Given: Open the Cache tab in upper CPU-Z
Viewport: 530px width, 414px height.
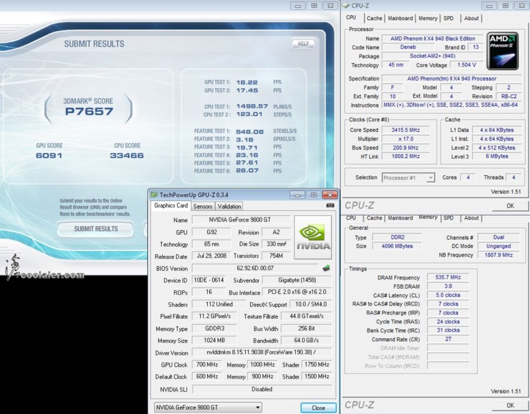Looking at the screenshot, I should pos(374,18).
